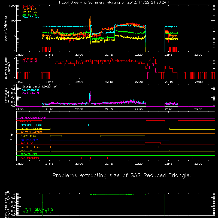Select the 6-12 keV legend label
Screen dimensions: 218x218
pos(29,9)
